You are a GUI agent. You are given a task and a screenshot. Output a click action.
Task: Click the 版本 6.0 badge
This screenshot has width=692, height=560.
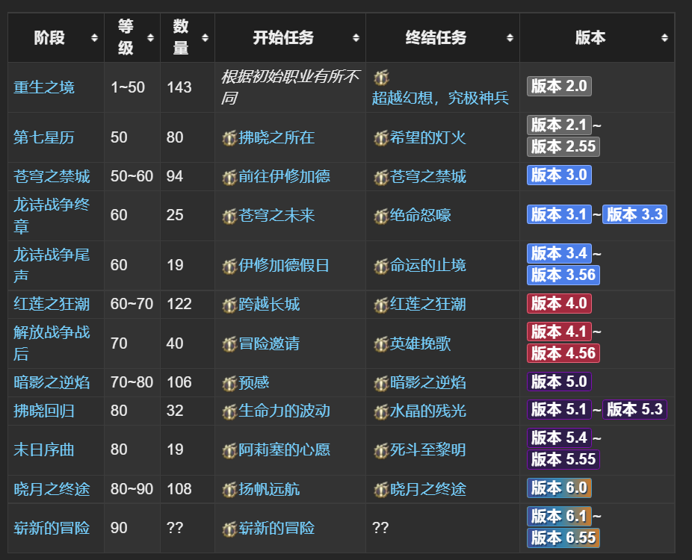click(x=559, y=488)
